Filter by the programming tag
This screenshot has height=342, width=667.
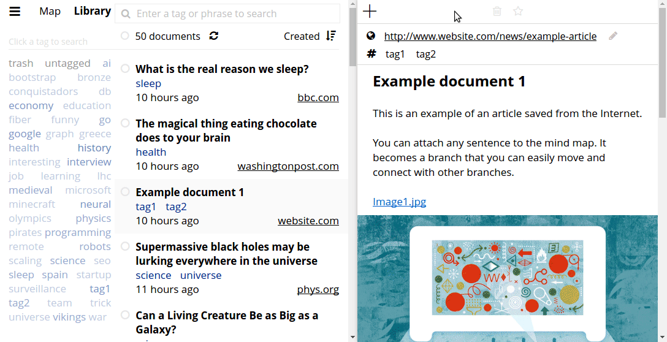point(78,232)
